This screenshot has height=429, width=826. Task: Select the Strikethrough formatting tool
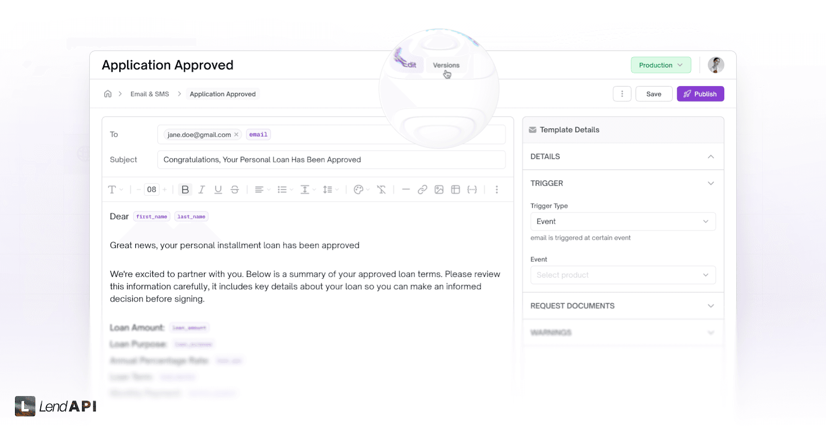coord(235,189)
